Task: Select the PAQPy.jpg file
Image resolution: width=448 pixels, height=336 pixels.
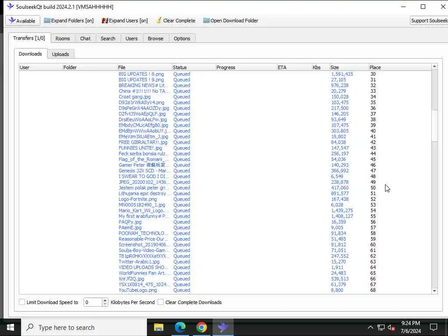Action: coord(130,222)
